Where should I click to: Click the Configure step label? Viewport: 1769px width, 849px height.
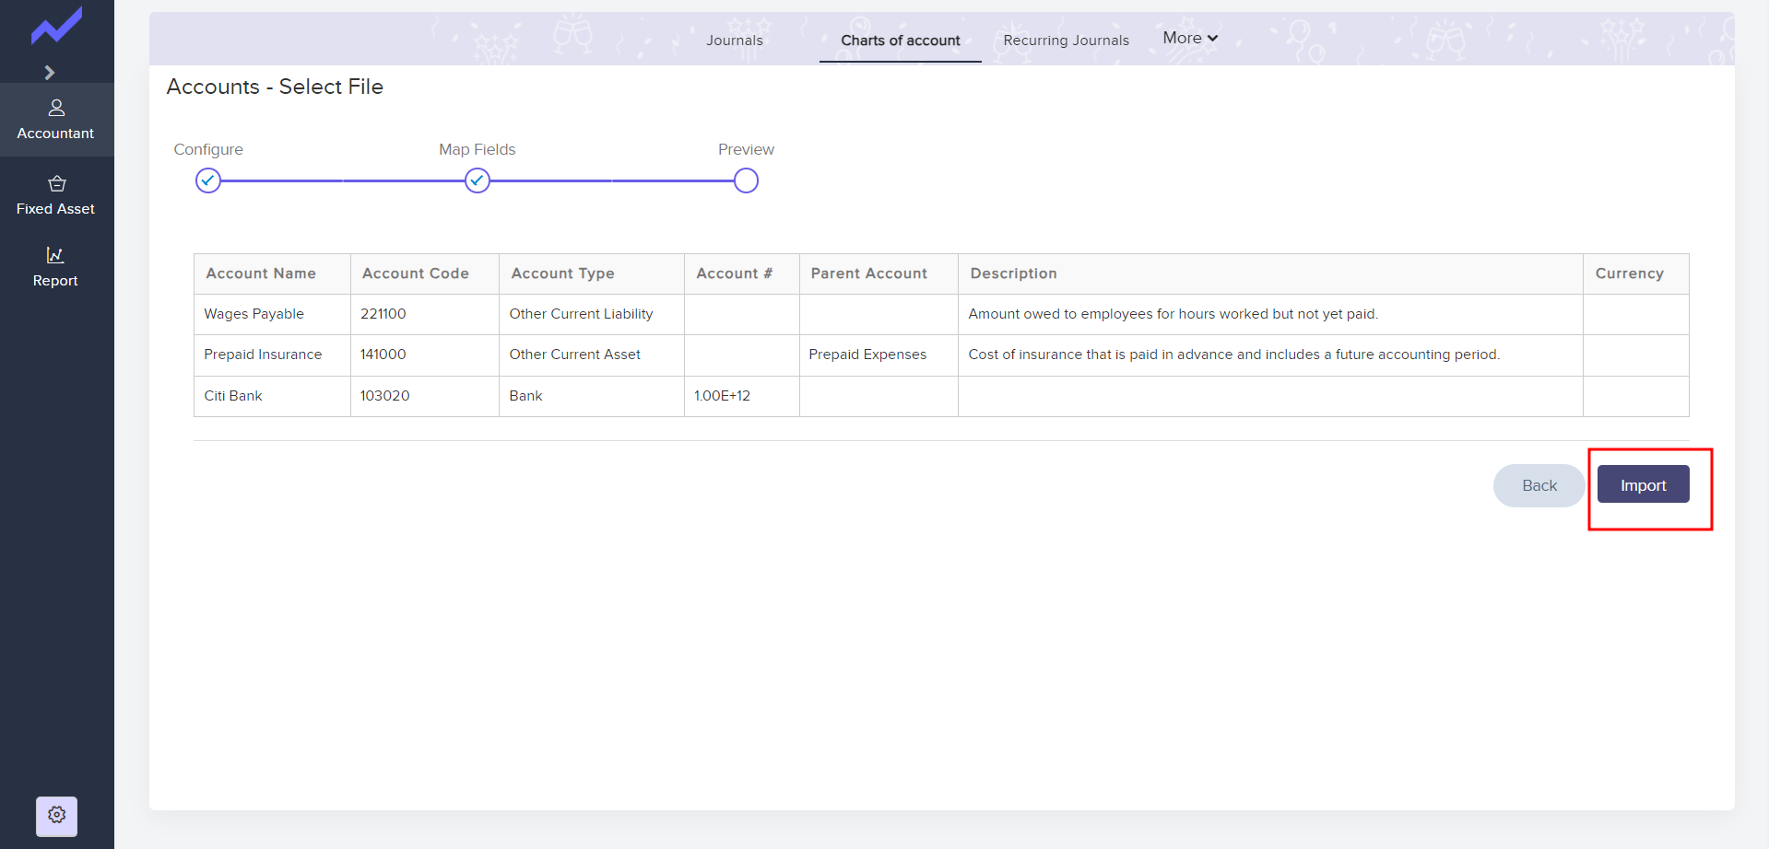coord(208,149)
